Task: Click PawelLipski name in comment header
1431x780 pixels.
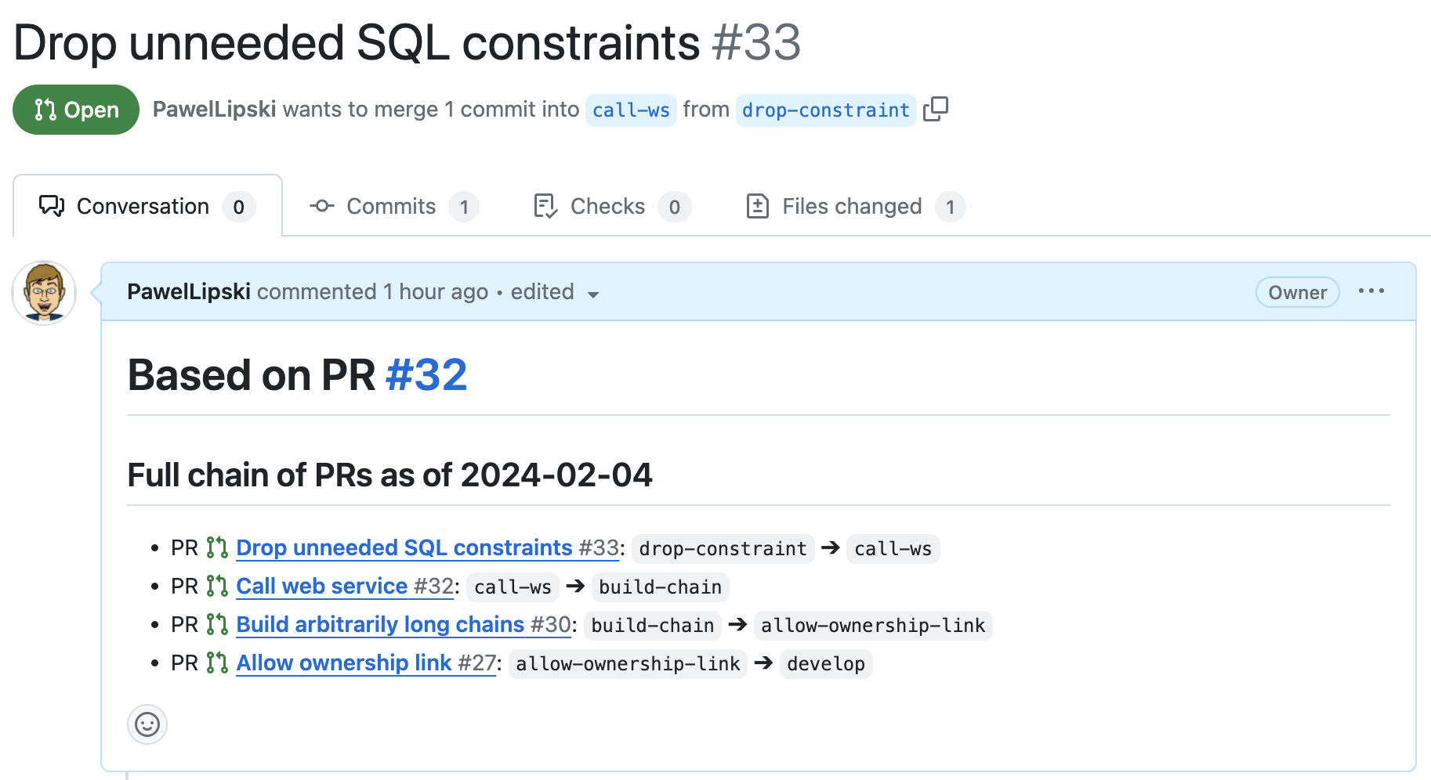Action: [189, 291]
